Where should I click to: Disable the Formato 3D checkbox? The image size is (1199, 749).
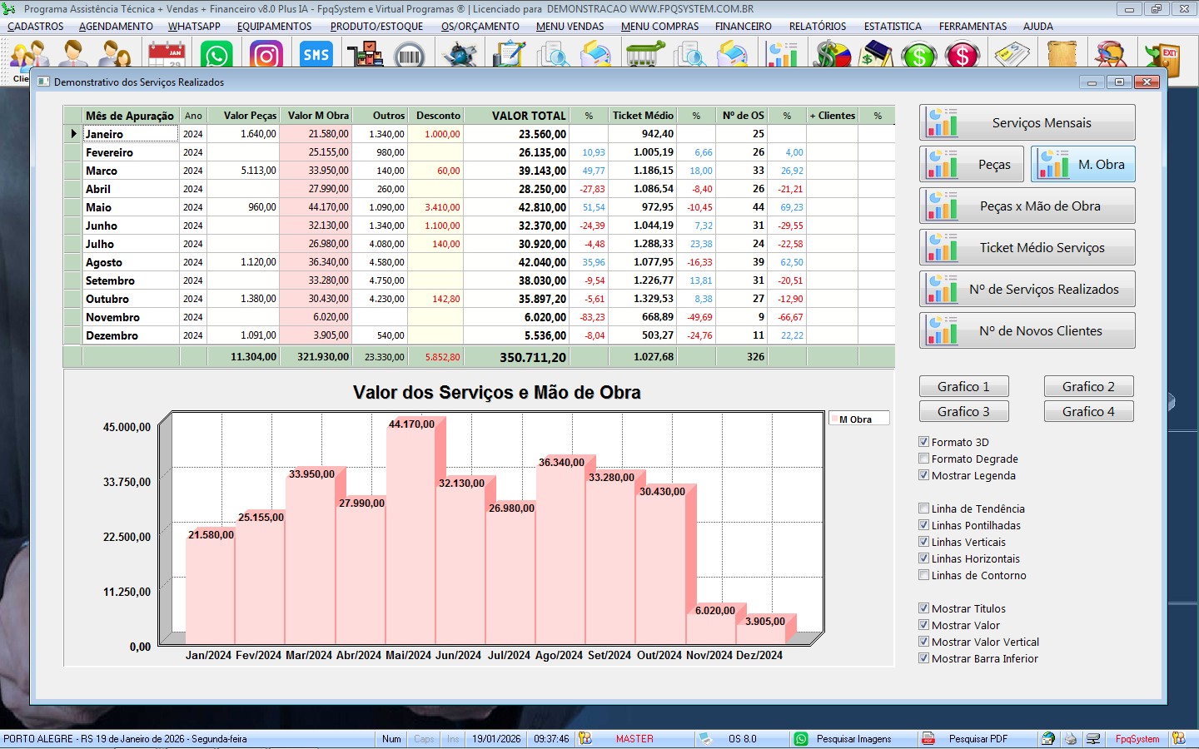(923, 442)
